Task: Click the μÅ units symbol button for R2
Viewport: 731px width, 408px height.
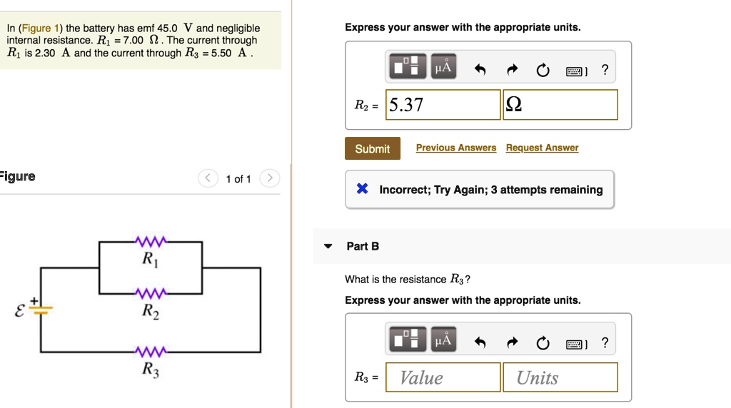Action: 443,68
